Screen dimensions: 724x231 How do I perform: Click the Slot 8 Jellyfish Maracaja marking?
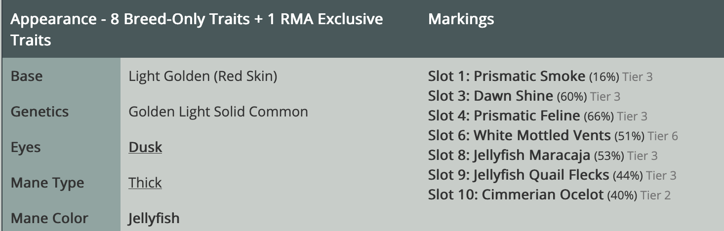coord(509,155)
